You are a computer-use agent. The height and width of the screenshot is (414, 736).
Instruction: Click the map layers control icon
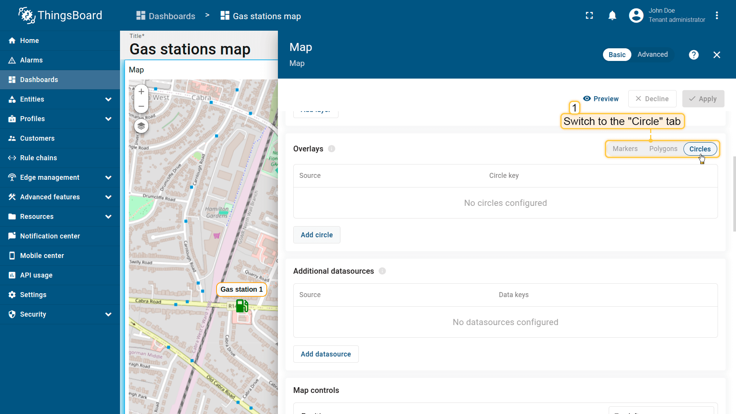click(141, 126)
